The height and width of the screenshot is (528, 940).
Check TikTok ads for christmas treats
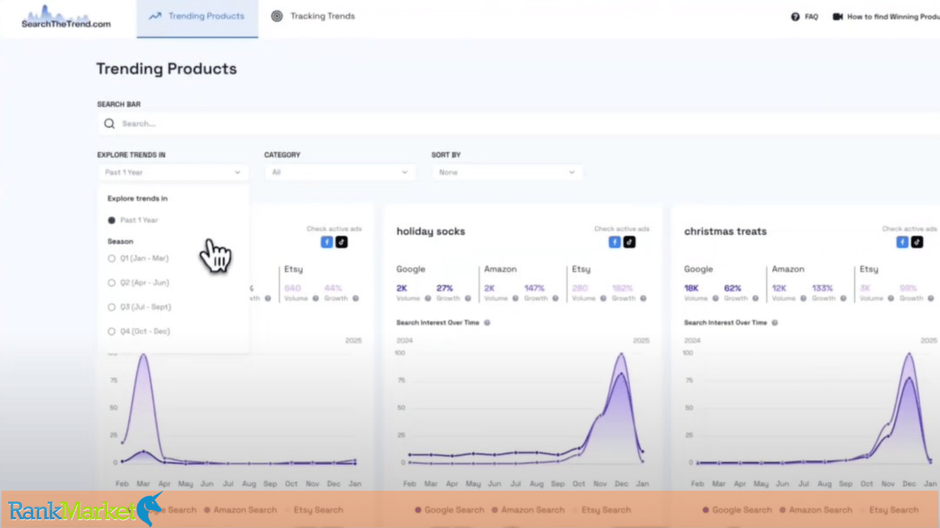point(917,242)
